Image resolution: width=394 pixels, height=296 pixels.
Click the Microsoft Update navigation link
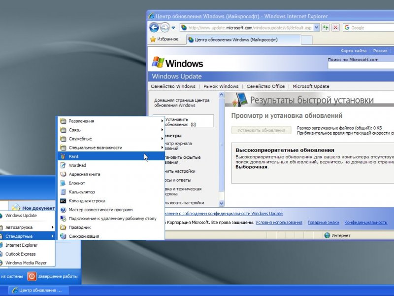point(311,86)
